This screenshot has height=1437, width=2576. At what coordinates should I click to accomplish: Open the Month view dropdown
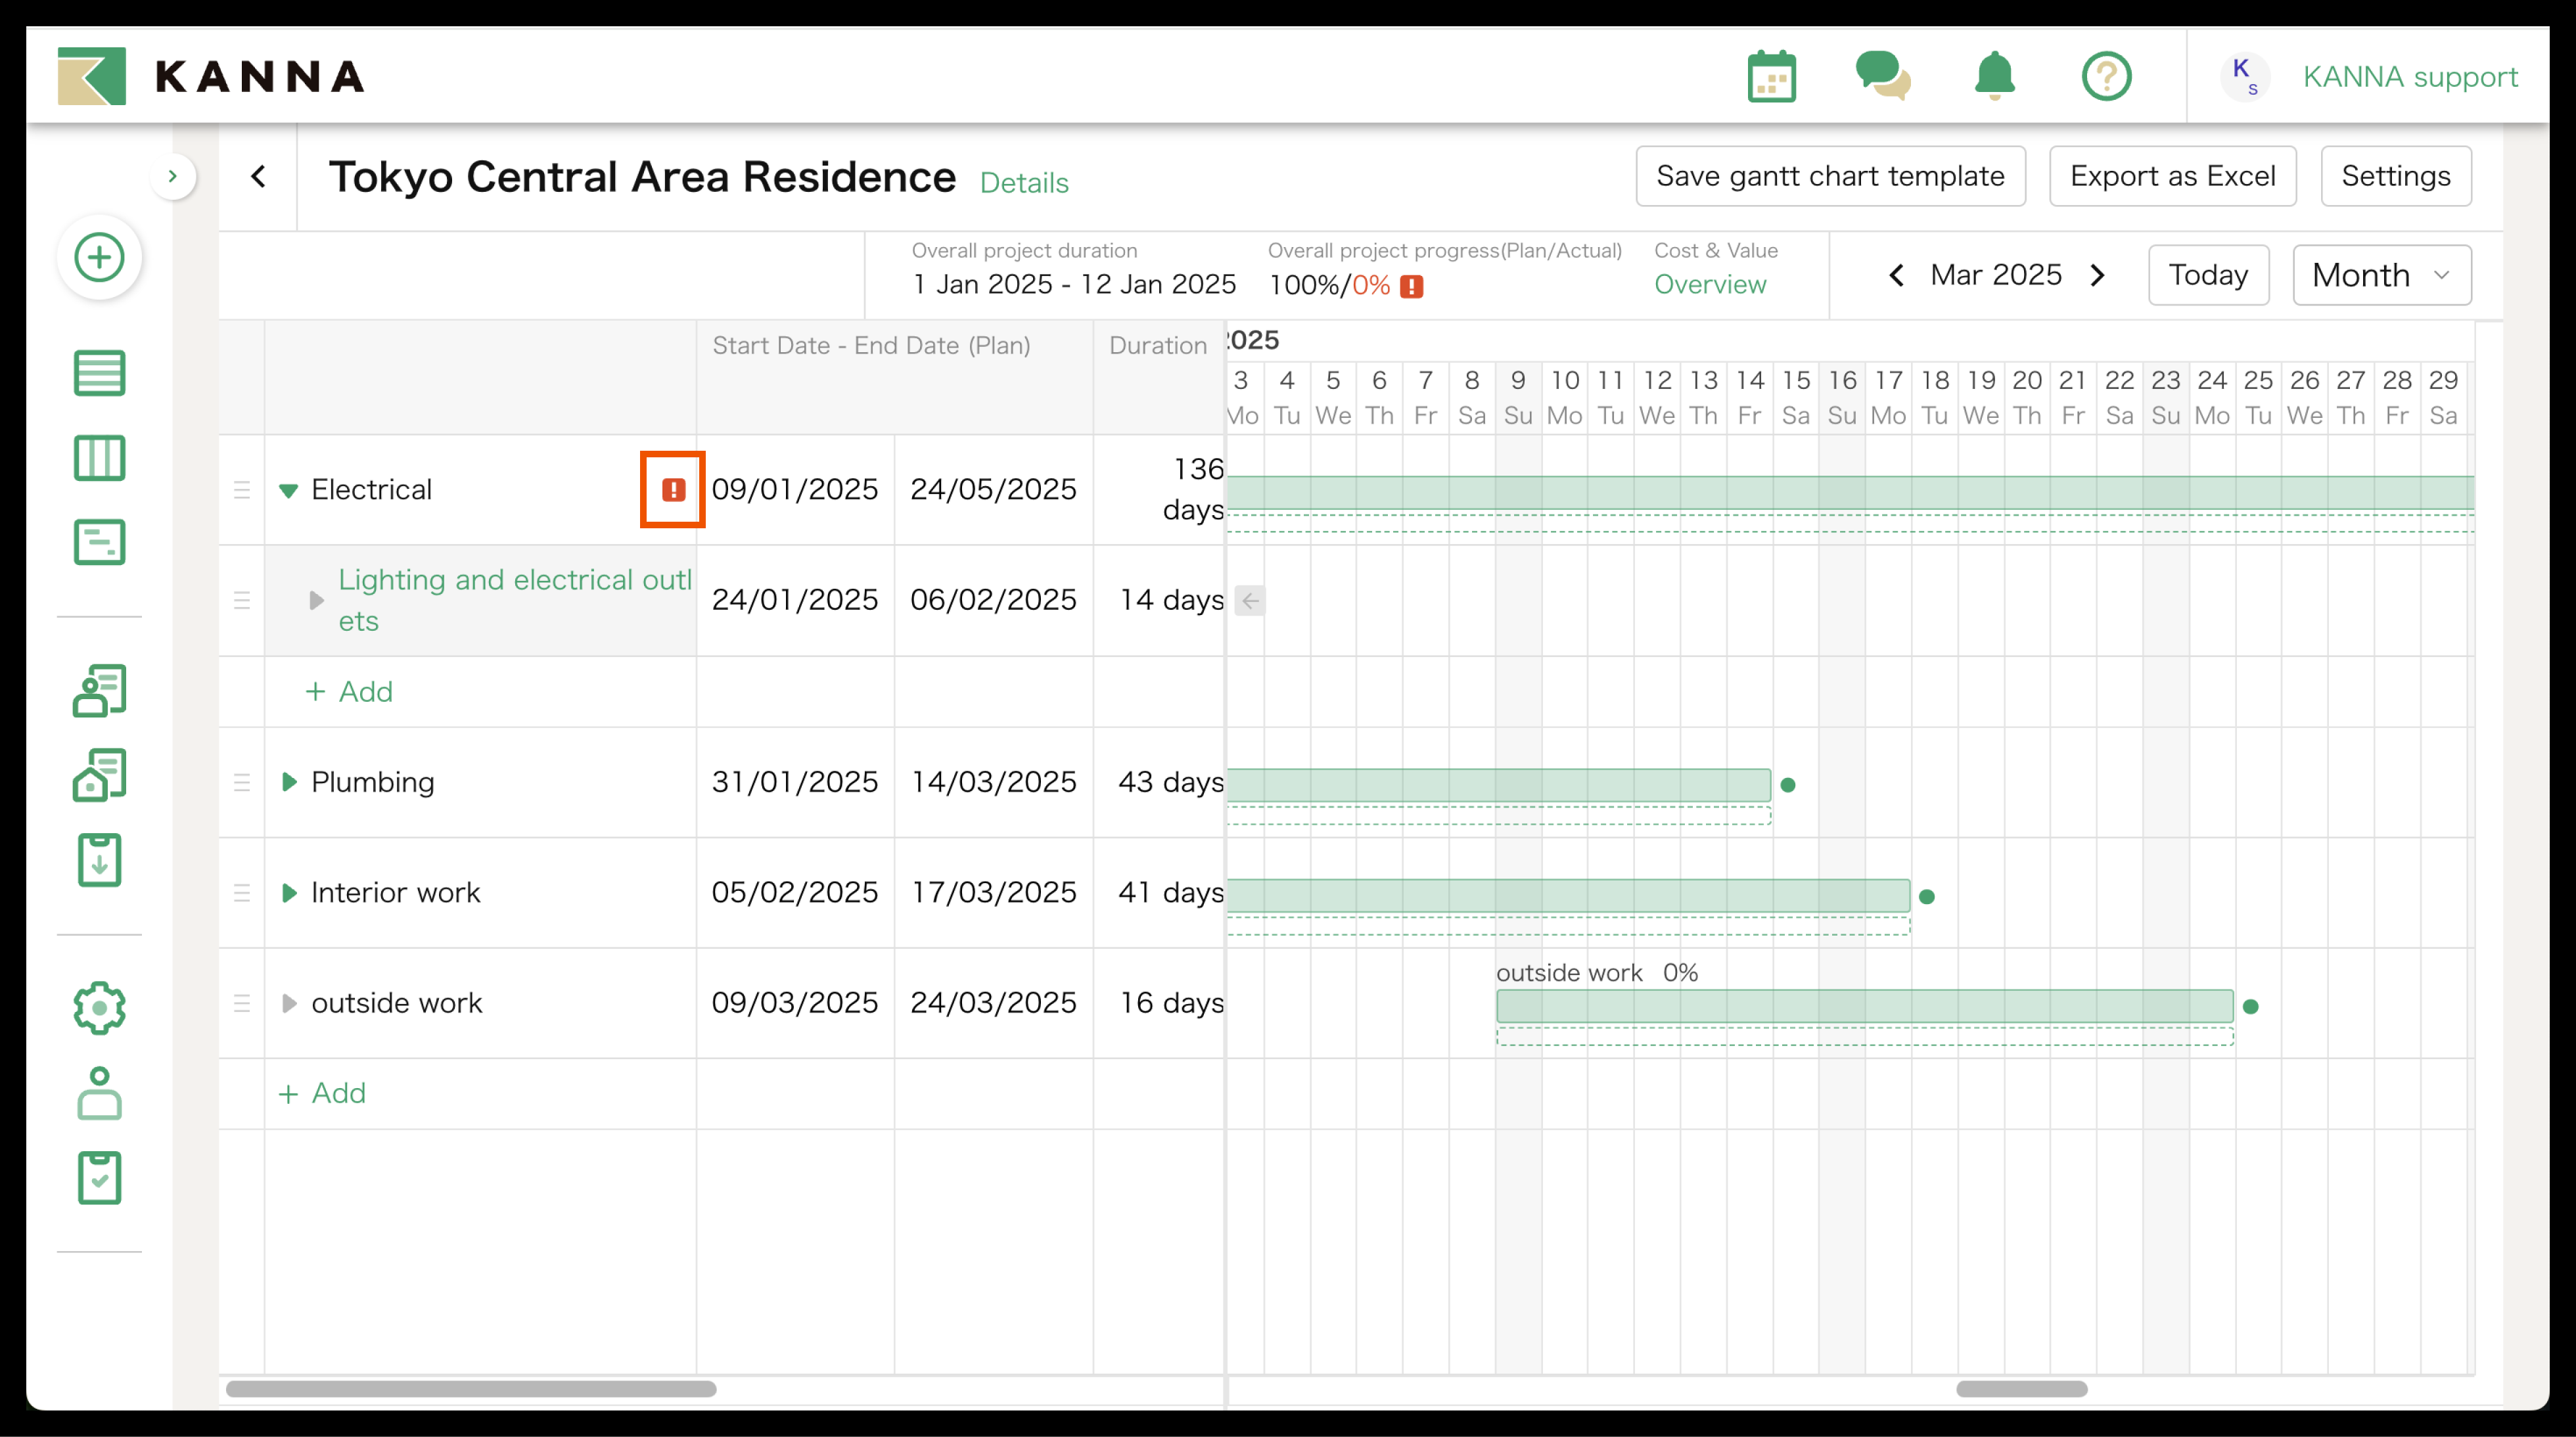coord(2381,275)
